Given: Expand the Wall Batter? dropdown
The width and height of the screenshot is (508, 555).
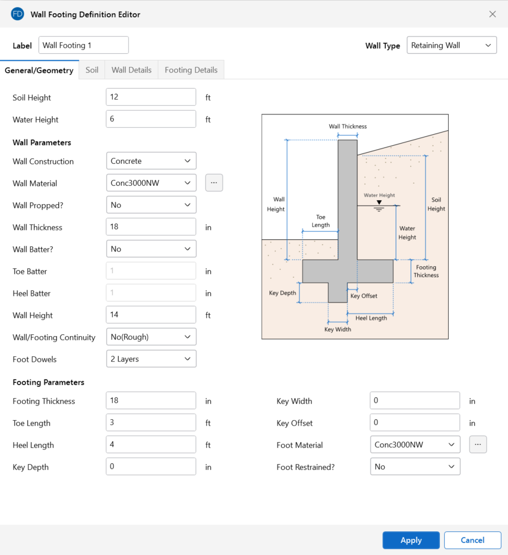Looking at the screenshot, I should click(x=151, y=249).
